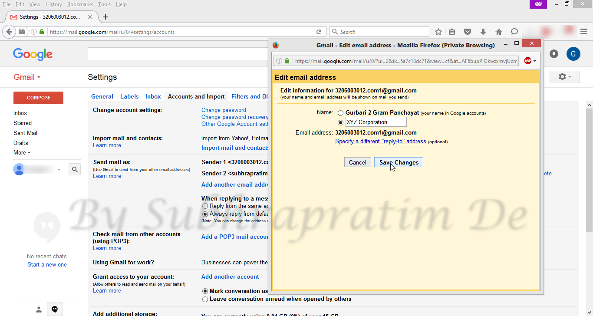The width and height of the screenshot is (593, 316).
Task: Click the COMPOSE button
Action: coord(39,98)
